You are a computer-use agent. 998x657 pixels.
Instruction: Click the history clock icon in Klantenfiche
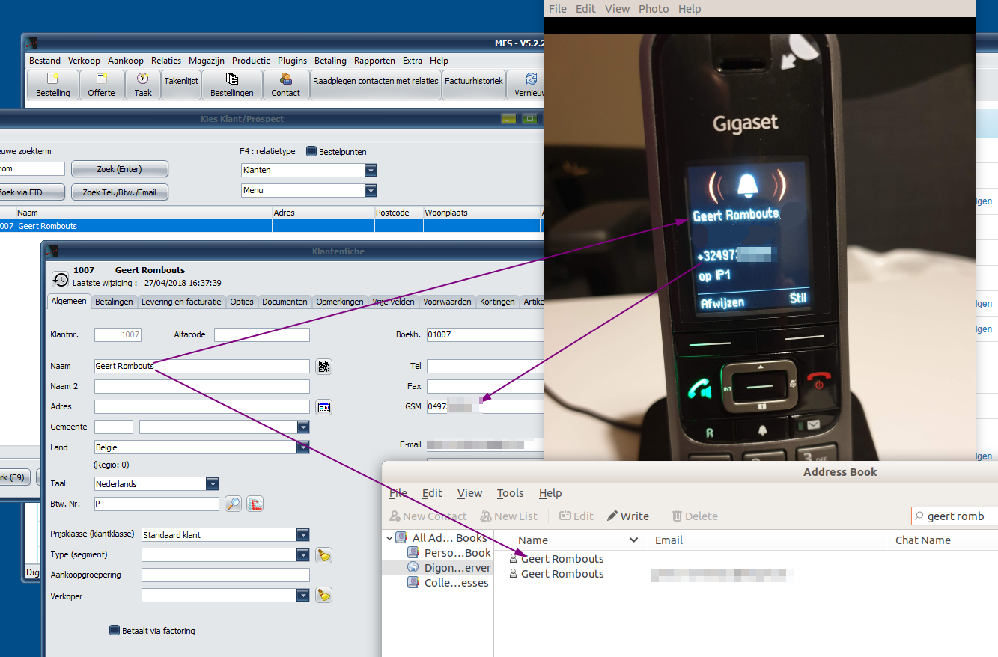coord(61,280)
